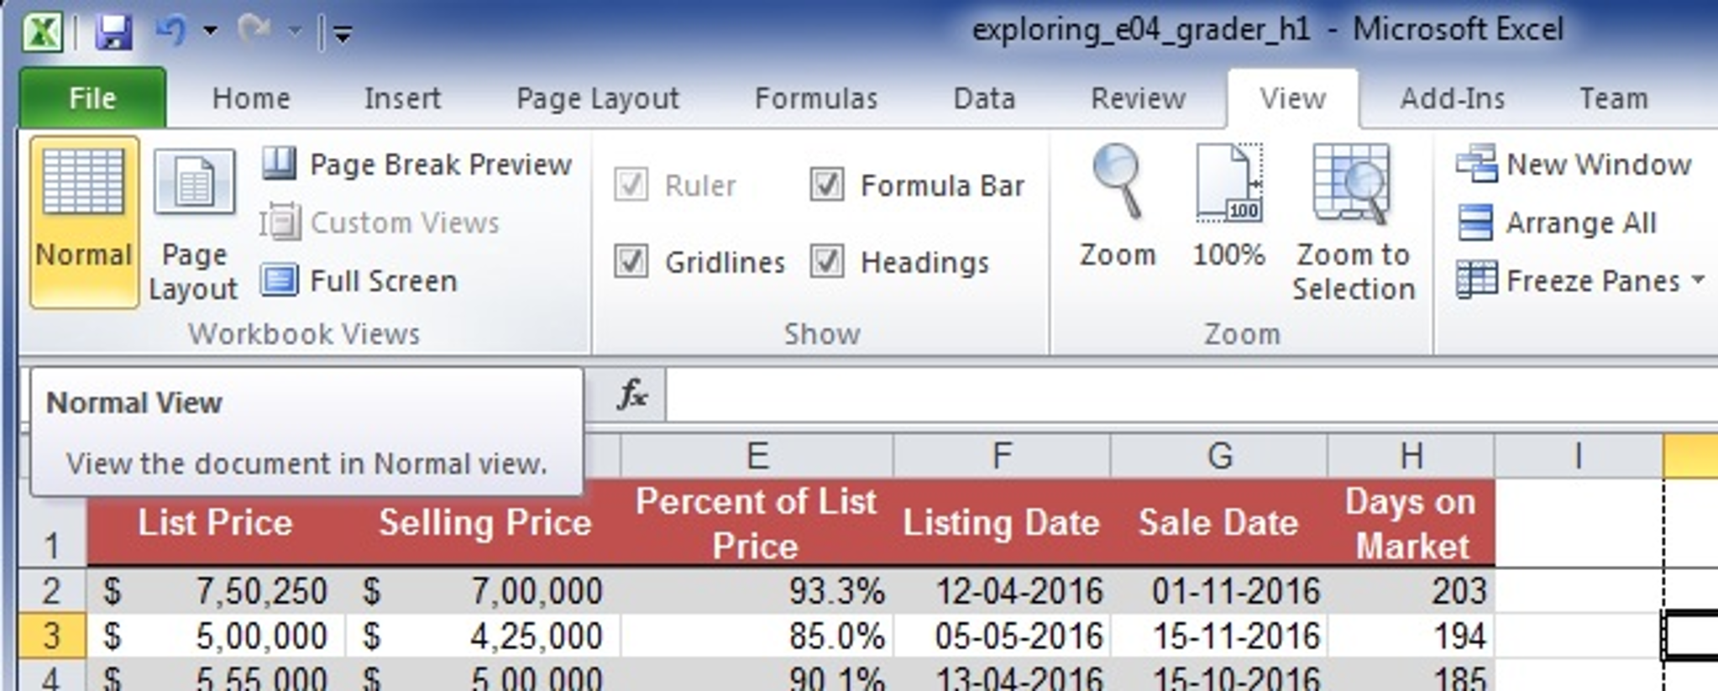Viewport: 1718px width, 691px height.
Task: Click the Custom Views command
Action: [x=380, y=222]
